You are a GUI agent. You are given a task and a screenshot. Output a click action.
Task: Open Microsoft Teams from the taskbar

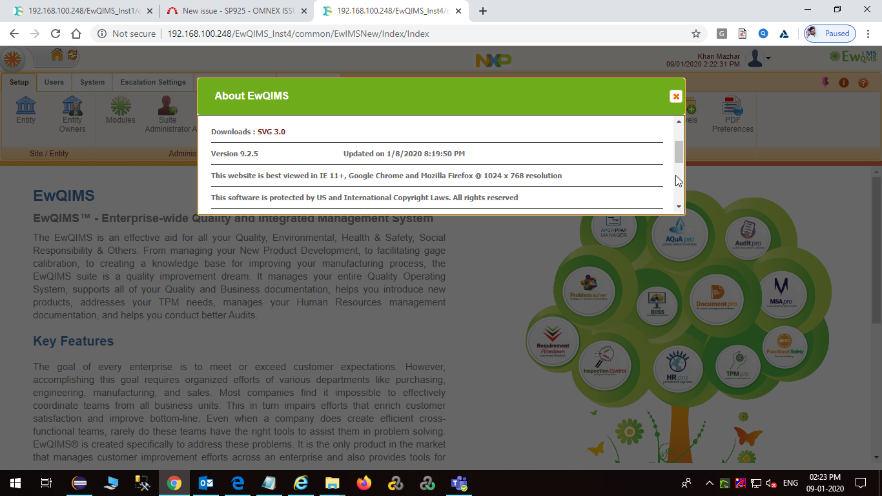(x=459, y=483)
